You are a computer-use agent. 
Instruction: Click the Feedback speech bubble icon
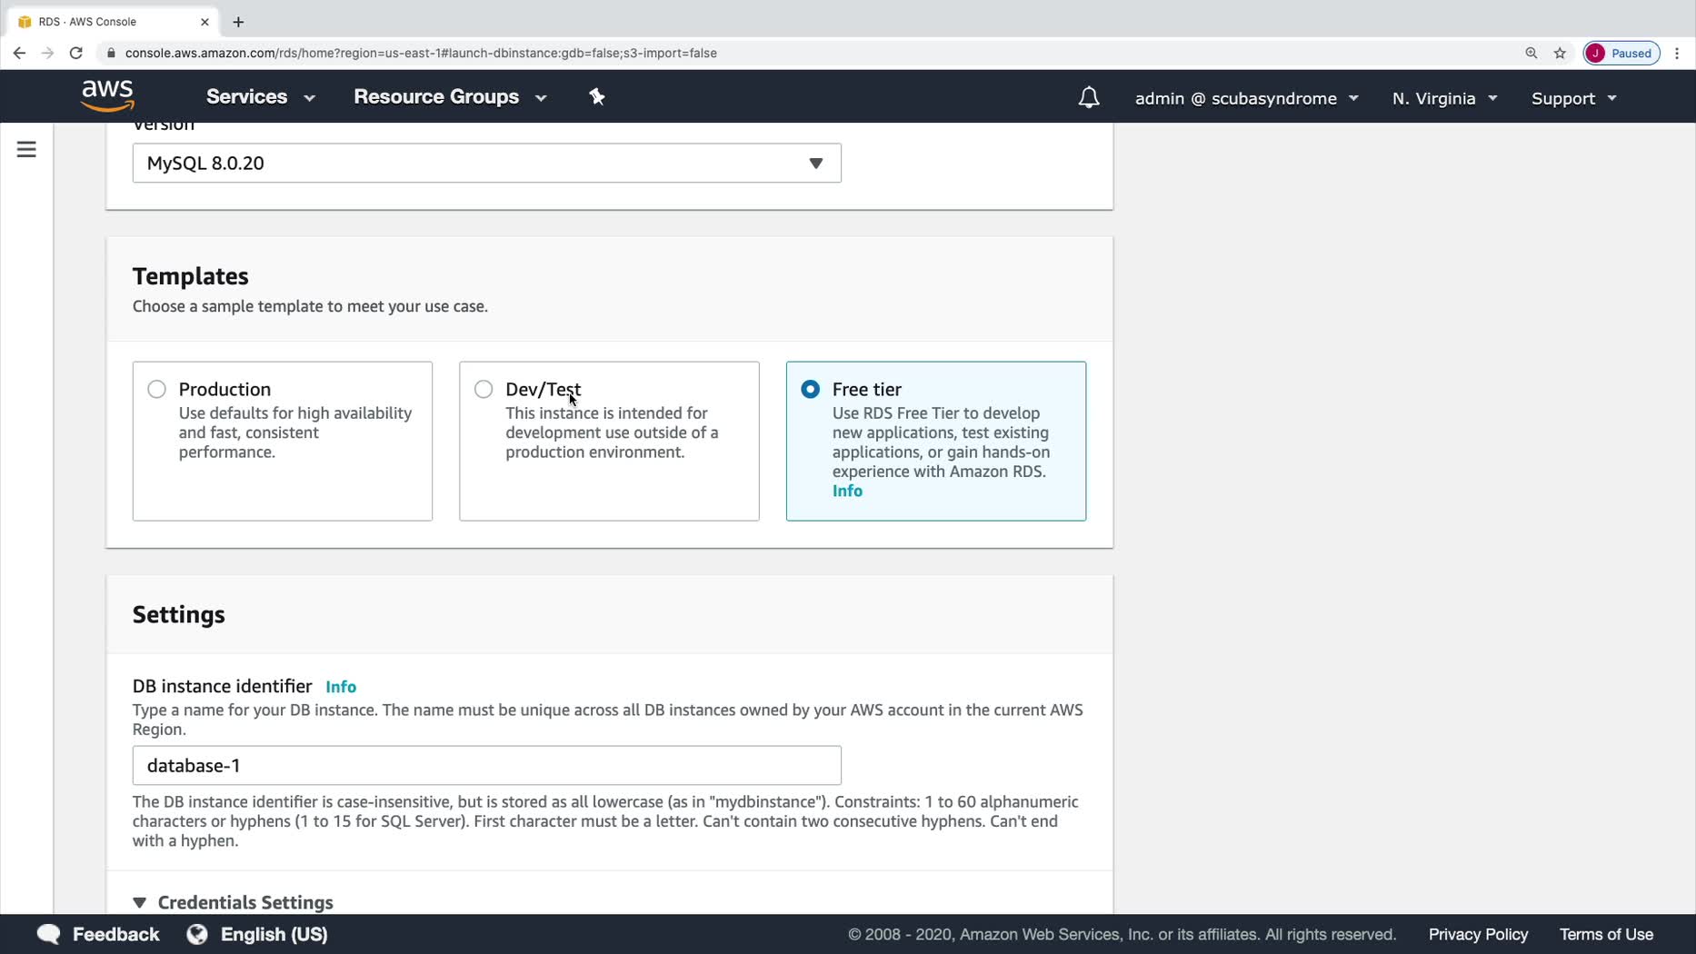pyautogui.click(x=48, y=934)
